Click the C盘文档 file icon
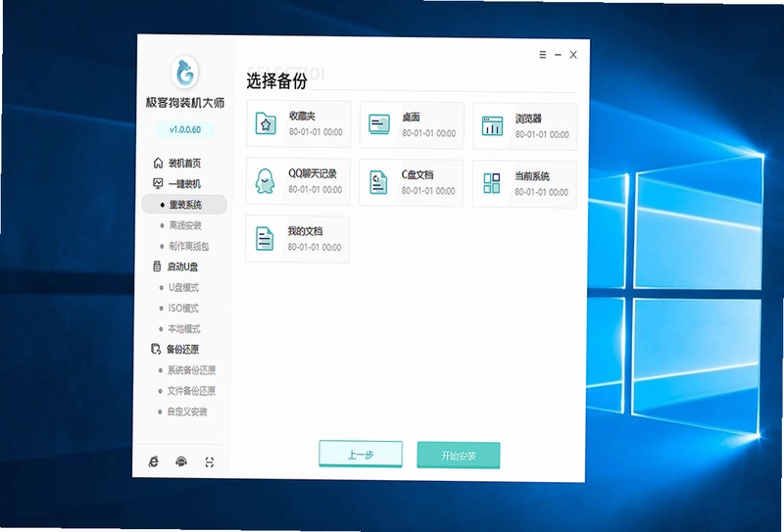This screenshot has height=532, width=784. pos(378,182)
